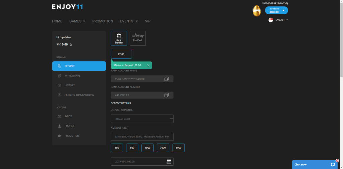The height and width of the screenshot is (169, 343).
Task: Choose the Bank Transfer payment method
Action: coord(119,38)
